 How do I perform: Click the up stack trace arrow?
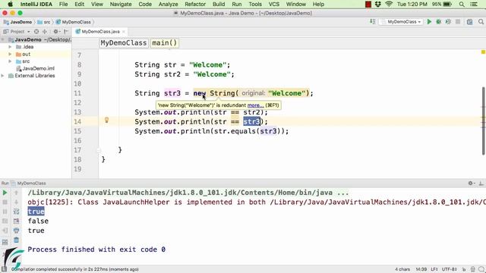point(16,193)
